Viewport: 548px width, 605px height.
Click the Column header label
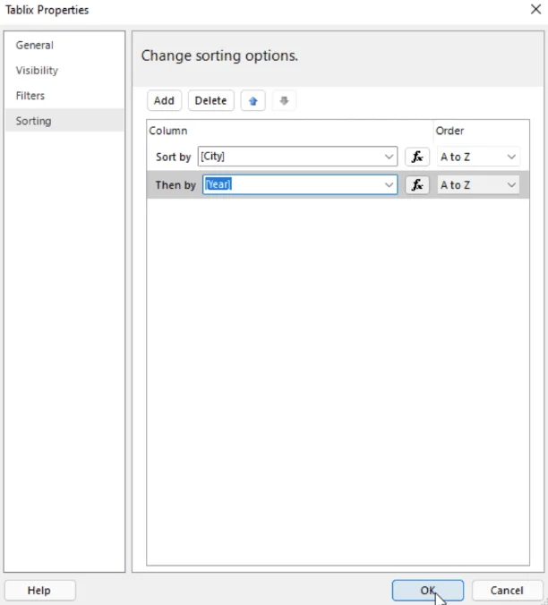pos(168,131)
